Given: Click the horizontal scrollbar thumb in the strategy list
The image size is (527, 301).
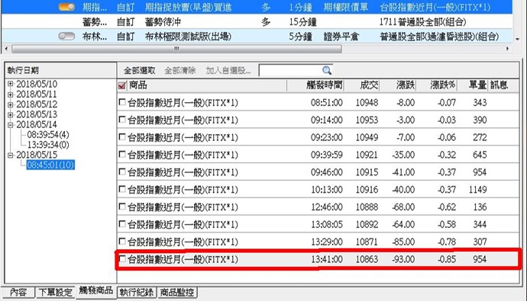Looking at the screenshot, I should point(176,49).
